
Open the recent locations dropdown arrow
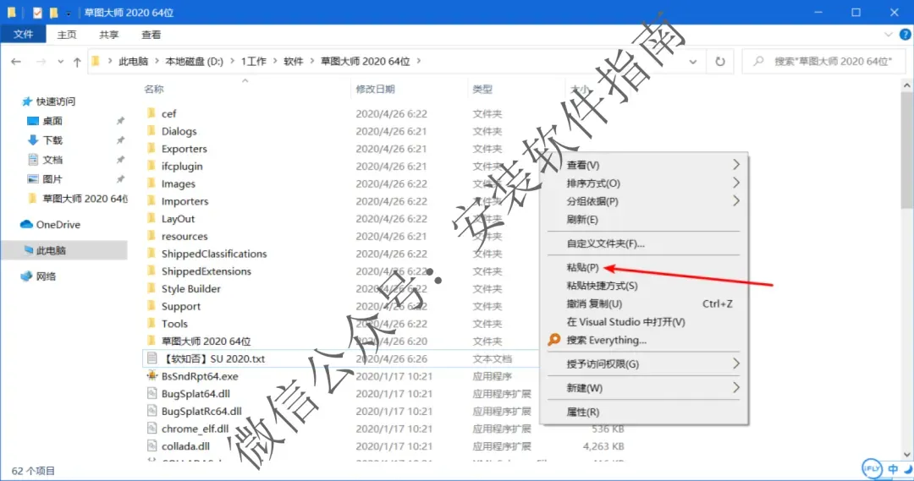pyautogui.click(x=61, y=61)
